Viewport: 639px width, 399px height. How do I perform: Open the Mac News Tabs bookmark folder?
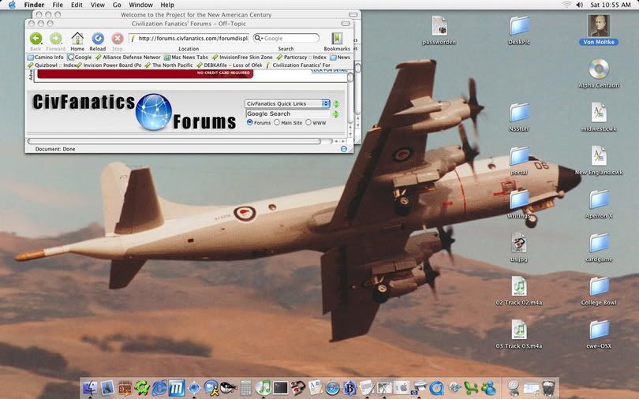185,58
